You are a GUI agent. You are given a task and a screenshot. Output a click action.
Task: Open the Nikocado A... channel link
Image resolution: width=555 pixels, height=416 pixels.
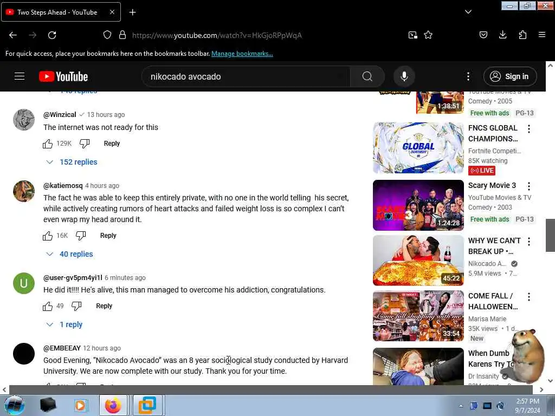(487, 264)
